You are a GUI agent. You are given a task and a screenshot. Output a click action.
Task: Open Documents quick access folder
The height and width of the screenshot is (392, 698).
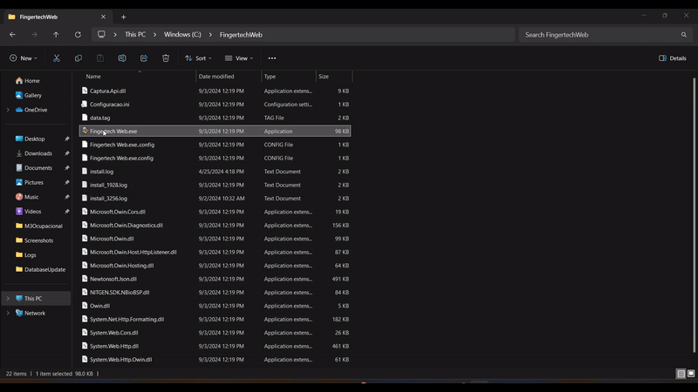tap(36, 167)
